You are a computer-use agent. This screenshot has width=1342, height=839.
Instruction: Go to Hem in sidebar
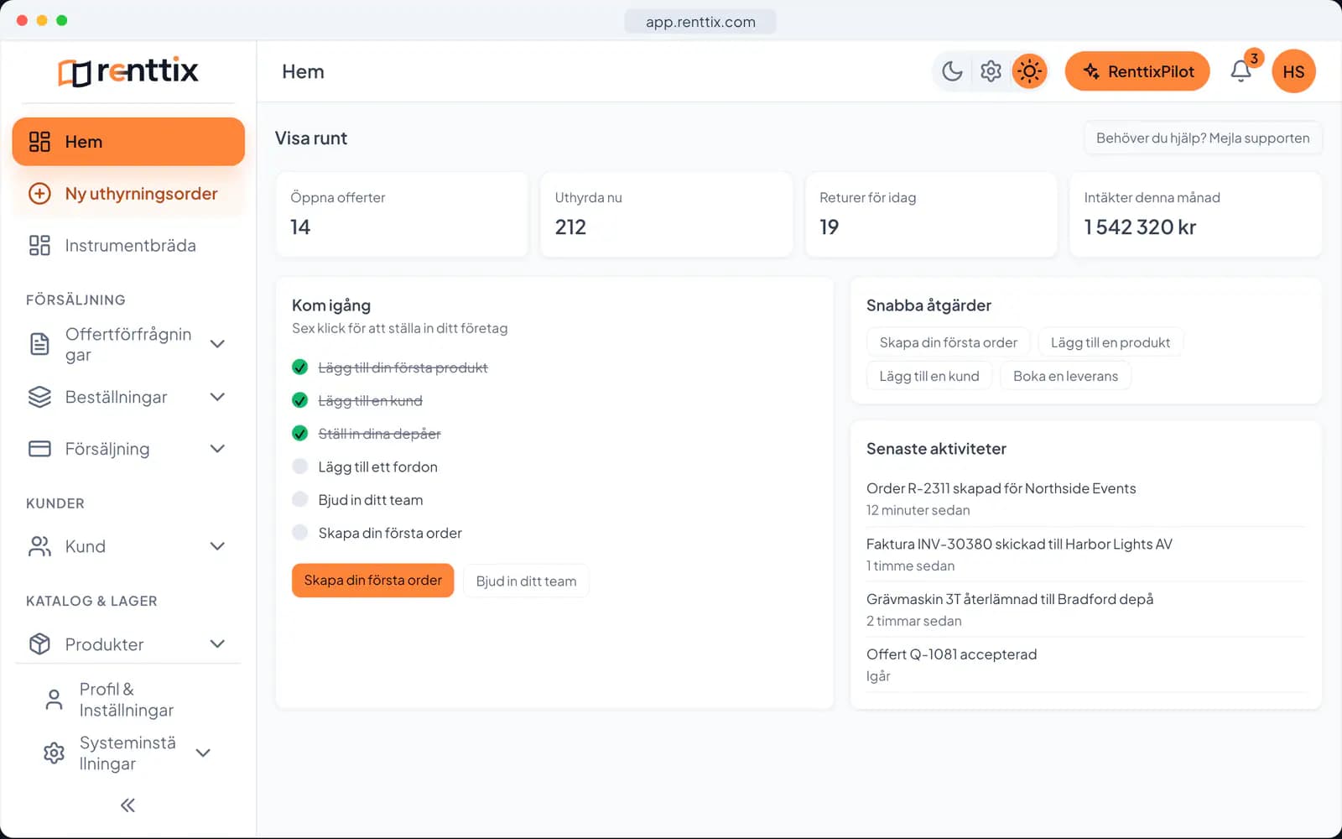[128, 142]
